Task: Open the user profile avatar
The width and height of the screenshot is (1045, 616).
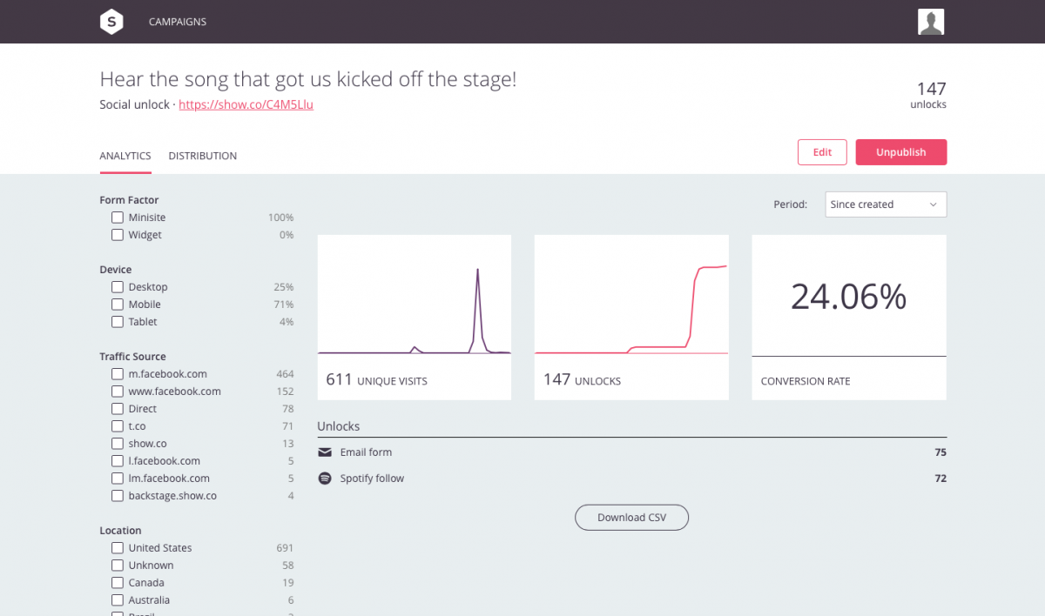Action: pos(931,22)
